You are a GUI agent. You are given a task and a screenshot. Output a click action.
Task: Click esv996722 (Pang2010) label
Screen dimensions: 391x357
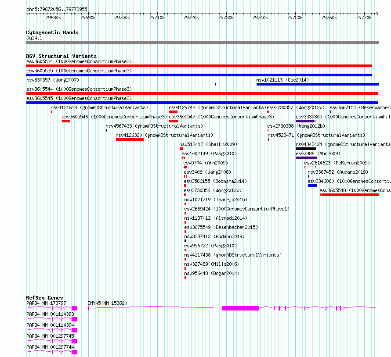(210, 246)
